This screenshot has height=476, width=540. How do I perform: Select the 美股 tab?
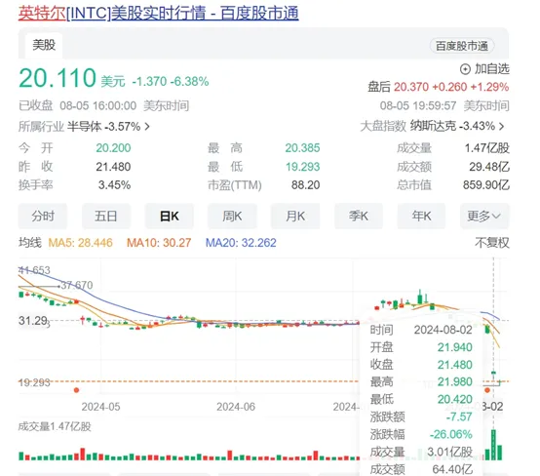tap(44, 45)
